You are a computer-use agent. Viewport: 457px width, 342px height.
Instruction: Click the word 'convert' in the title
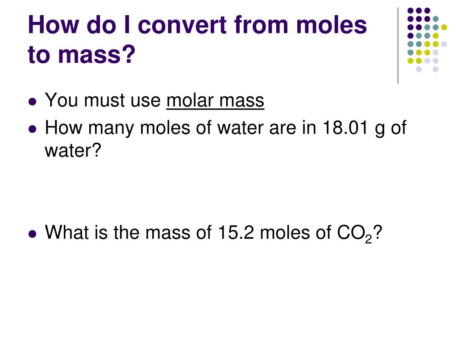click(182, 25)
